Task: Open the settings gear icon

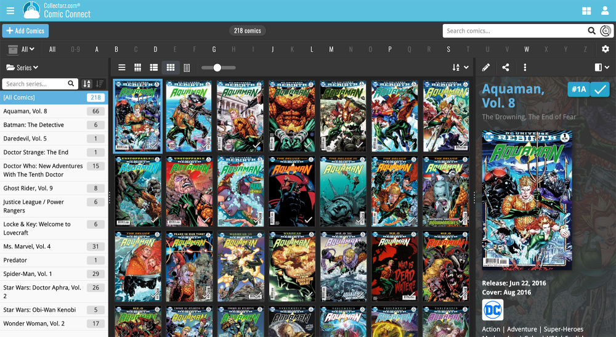Action: point(606,49)
